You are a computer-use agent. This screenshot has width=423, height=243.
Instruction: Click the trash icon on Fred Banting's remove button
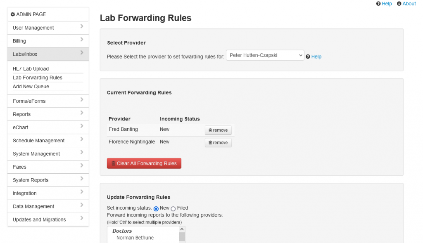click(x=211, y=130)
